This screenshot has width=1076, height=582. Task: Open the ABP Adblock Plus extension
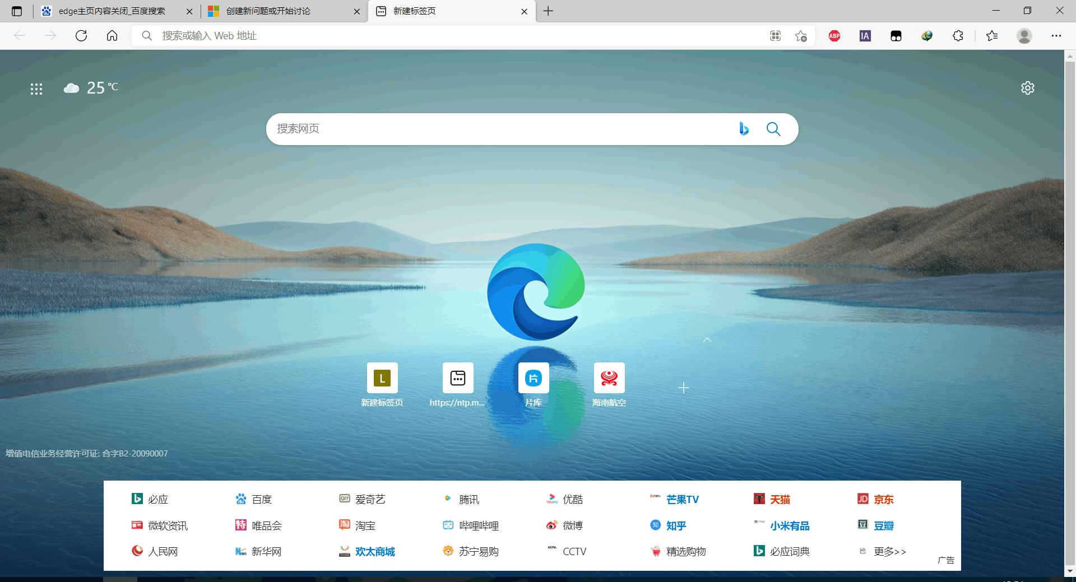pyautogui.click(x=834, y=36)
